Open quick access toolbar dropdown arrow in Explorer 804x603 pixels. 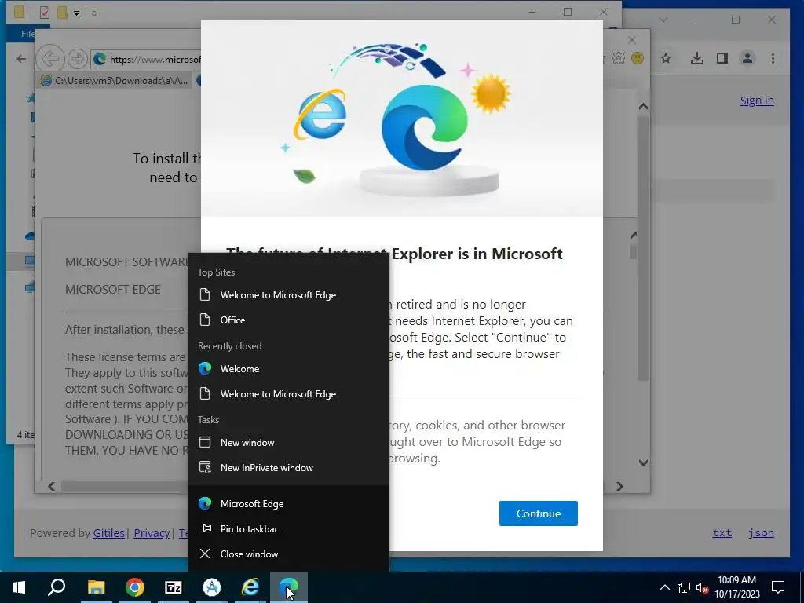pos(76,13)
